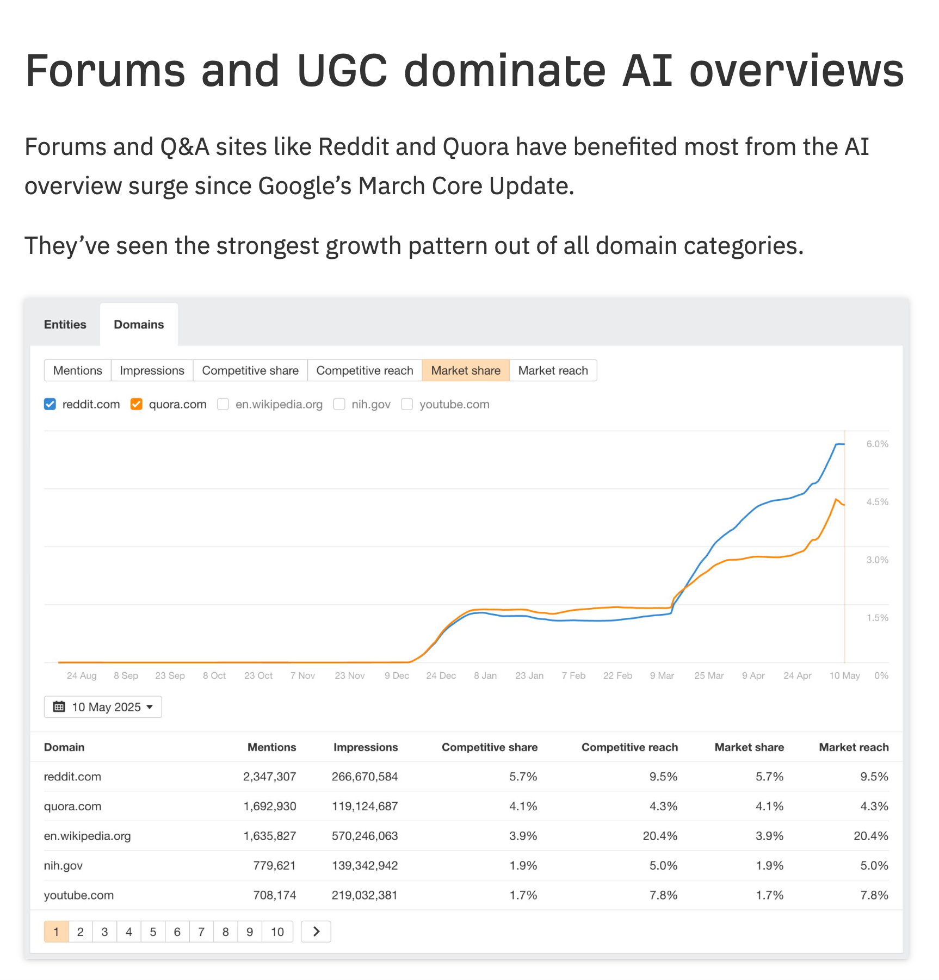Click the 9 Apr date label on chart axis
939x980 pixels.
click(753, 675)
